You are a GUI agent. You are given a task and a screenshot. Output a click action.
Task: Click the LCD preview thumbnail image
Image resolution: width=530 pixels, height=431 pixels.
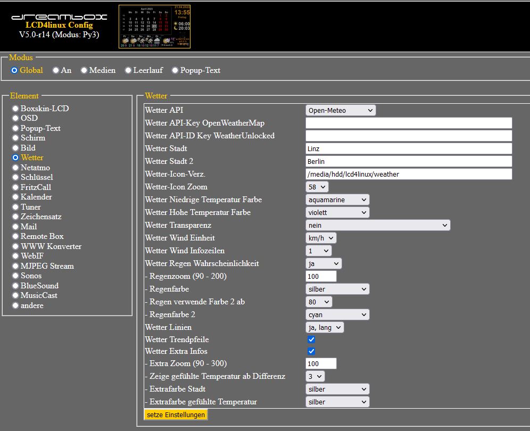point(154,27)
